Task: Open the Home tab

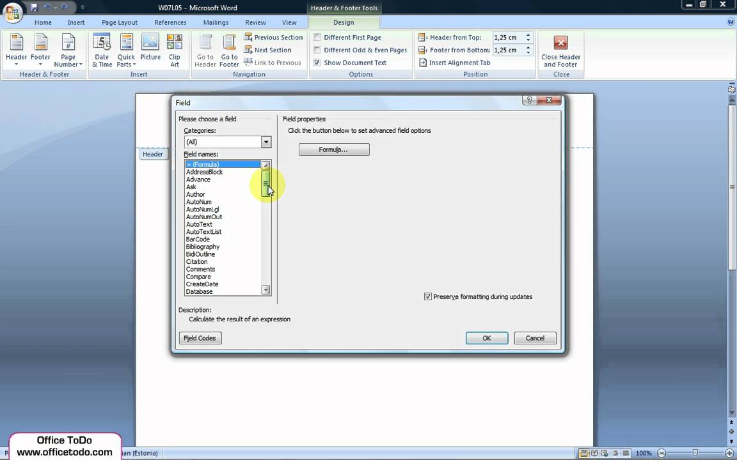Action: pos(44,22)
